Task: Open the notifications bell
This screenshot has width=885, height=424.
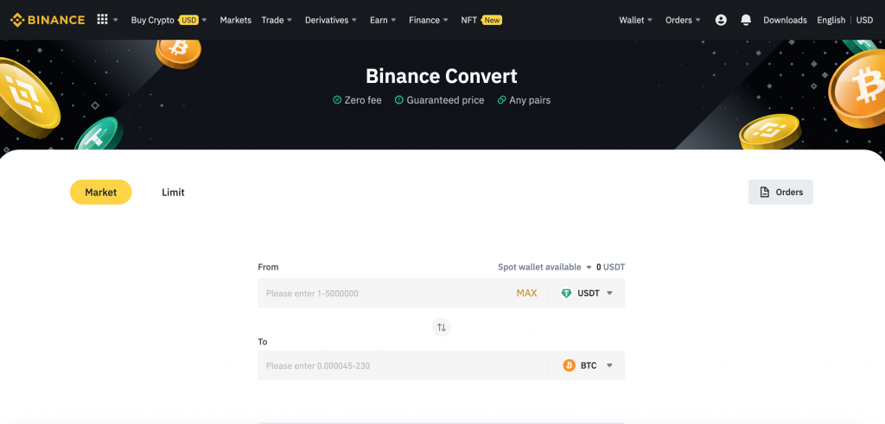Action: click(x=746, y=20)
